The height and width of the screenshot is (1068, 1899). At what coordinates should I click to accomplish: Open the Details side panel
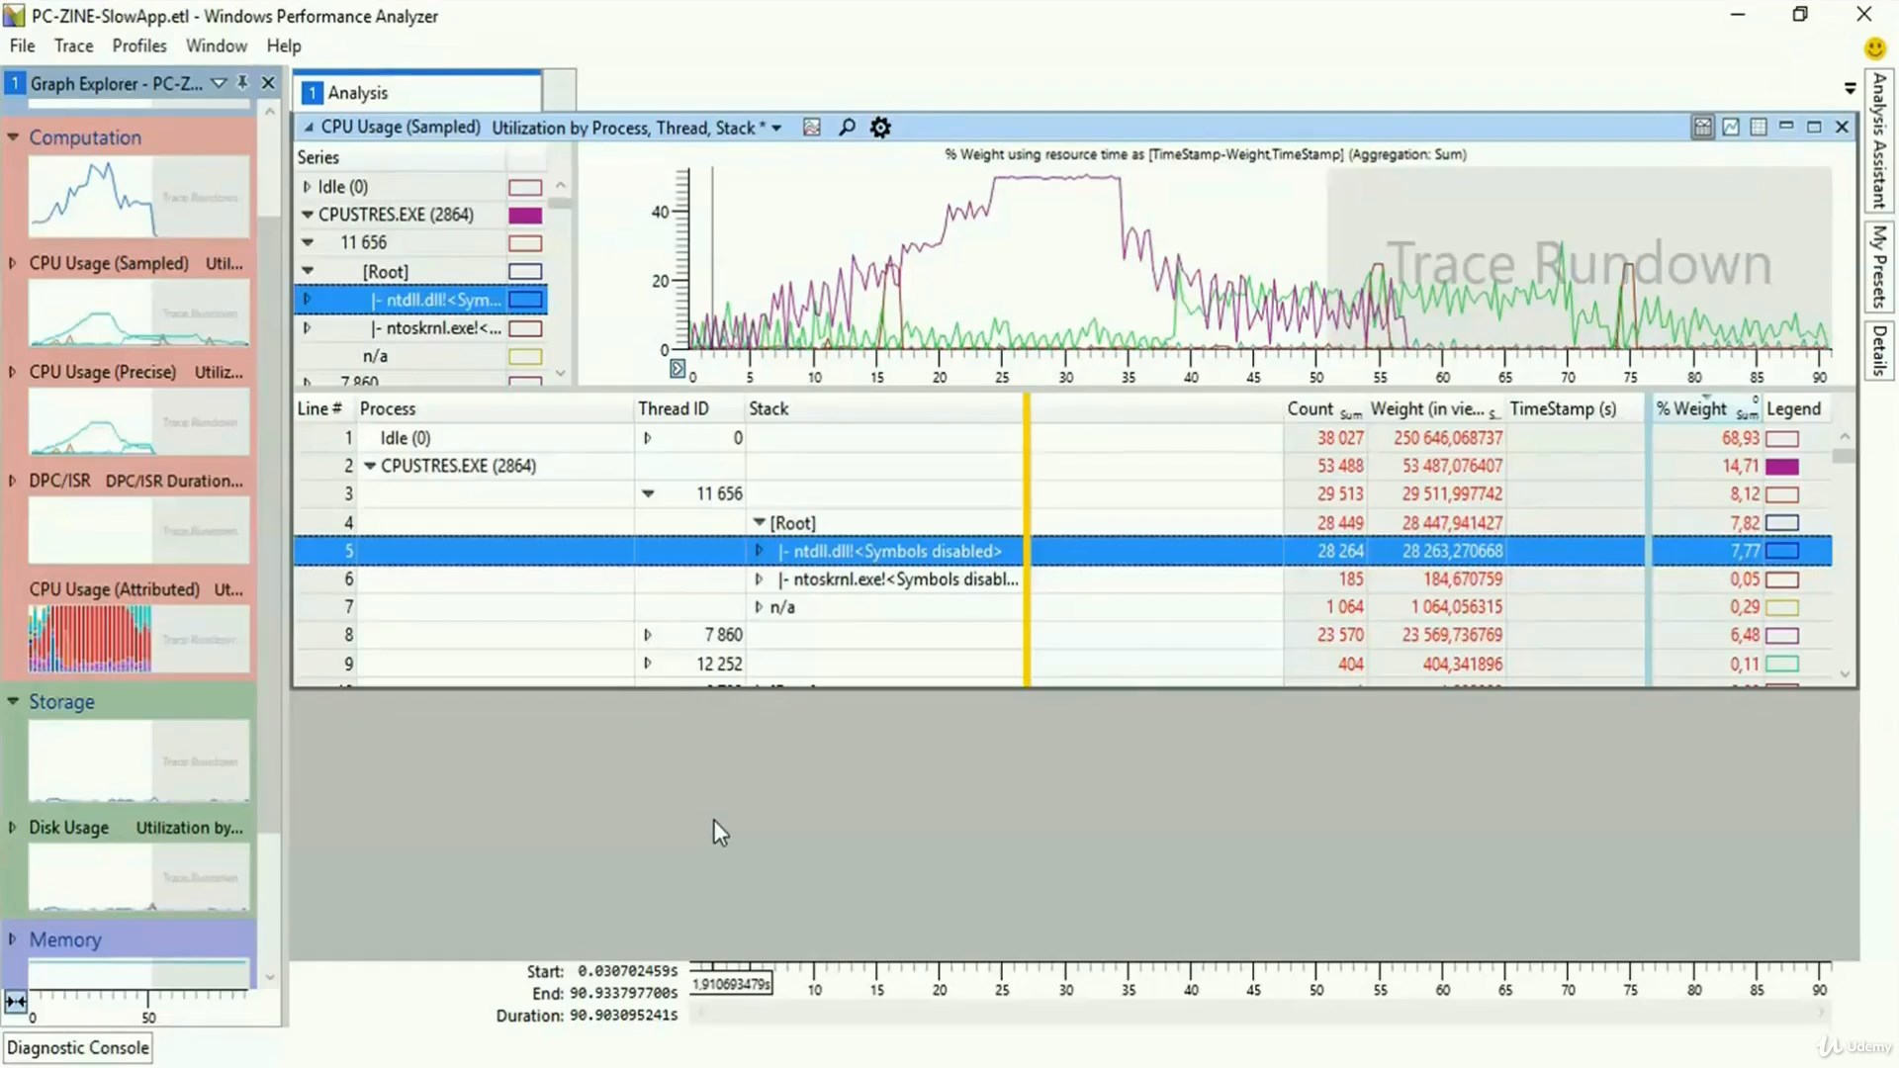[x=1879, y=350]
